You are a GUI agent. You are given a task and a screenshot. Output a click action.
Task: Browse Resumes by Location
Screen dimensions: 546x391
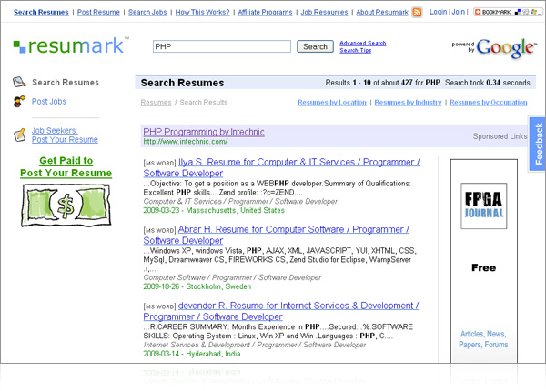tap(332, 103)
